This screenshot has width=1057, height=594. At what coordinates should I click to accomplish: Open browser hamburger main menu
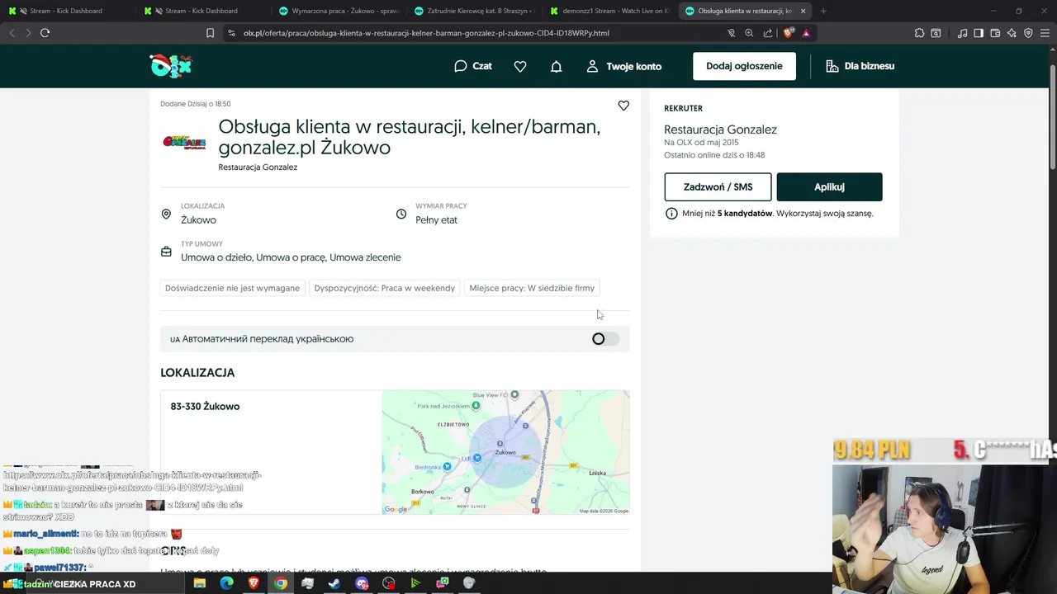(x=1045, y=33)
